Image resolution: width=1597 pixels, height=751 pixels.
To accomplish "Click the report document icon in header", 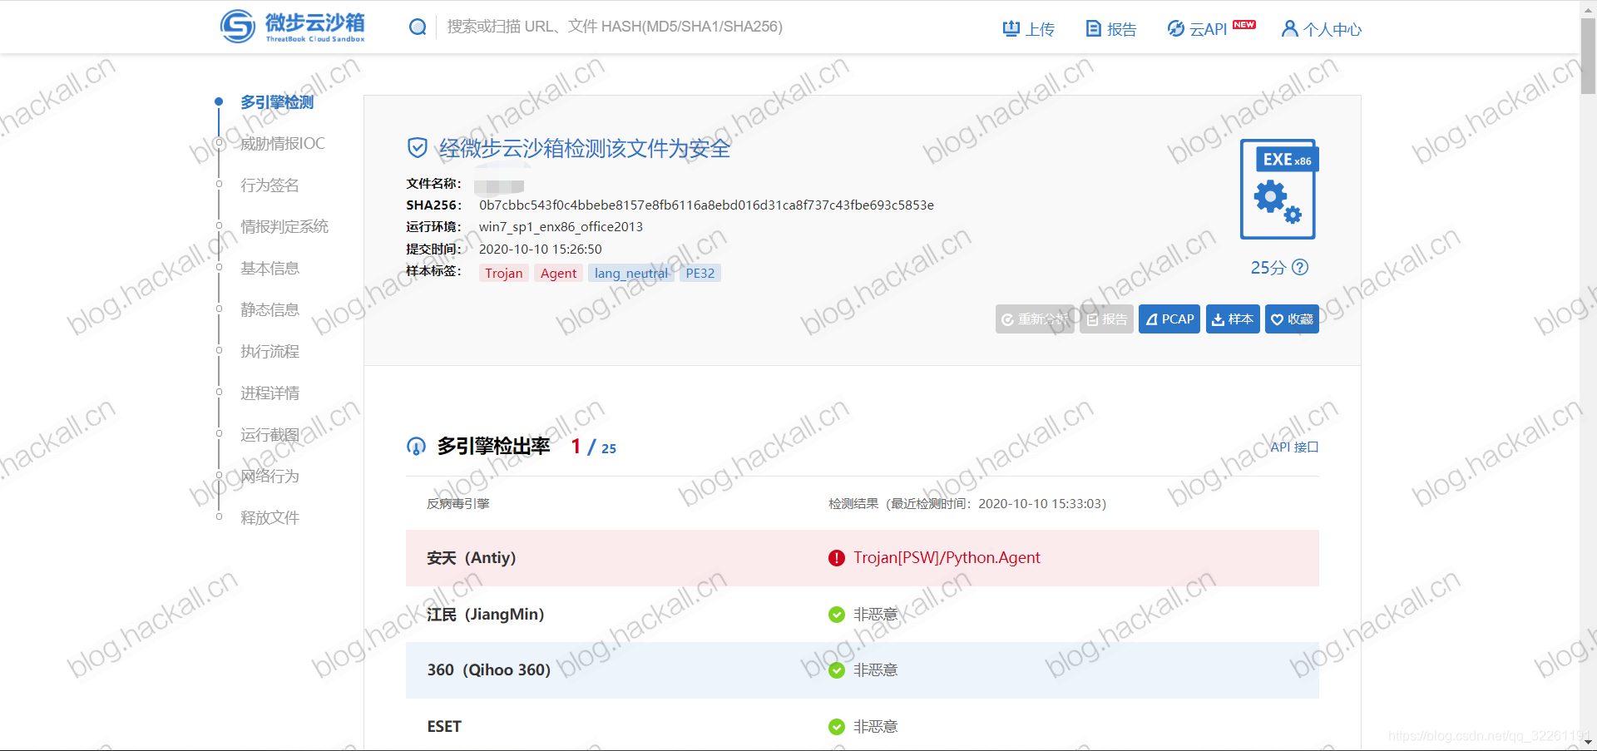I will 1094,29.
